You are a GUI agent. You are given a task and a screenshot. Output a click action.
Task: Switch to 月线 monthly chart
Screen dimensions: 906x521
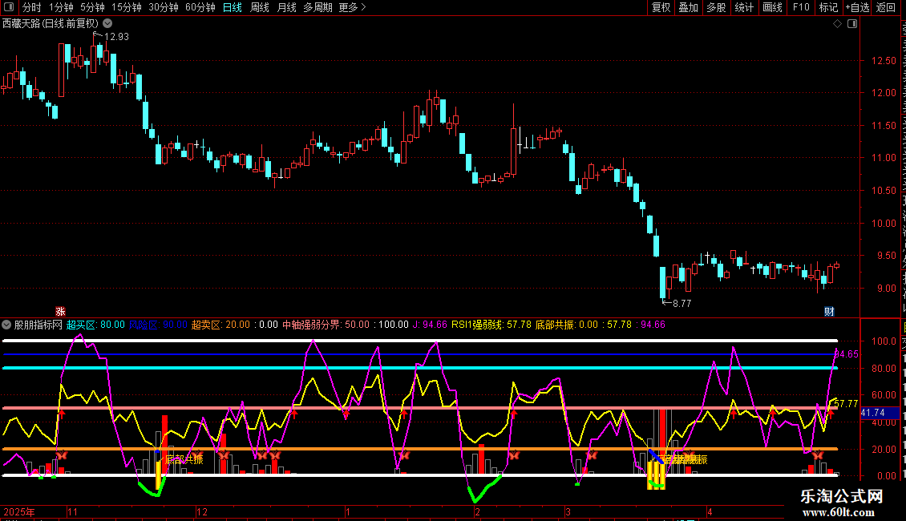[x=286, y=7]
